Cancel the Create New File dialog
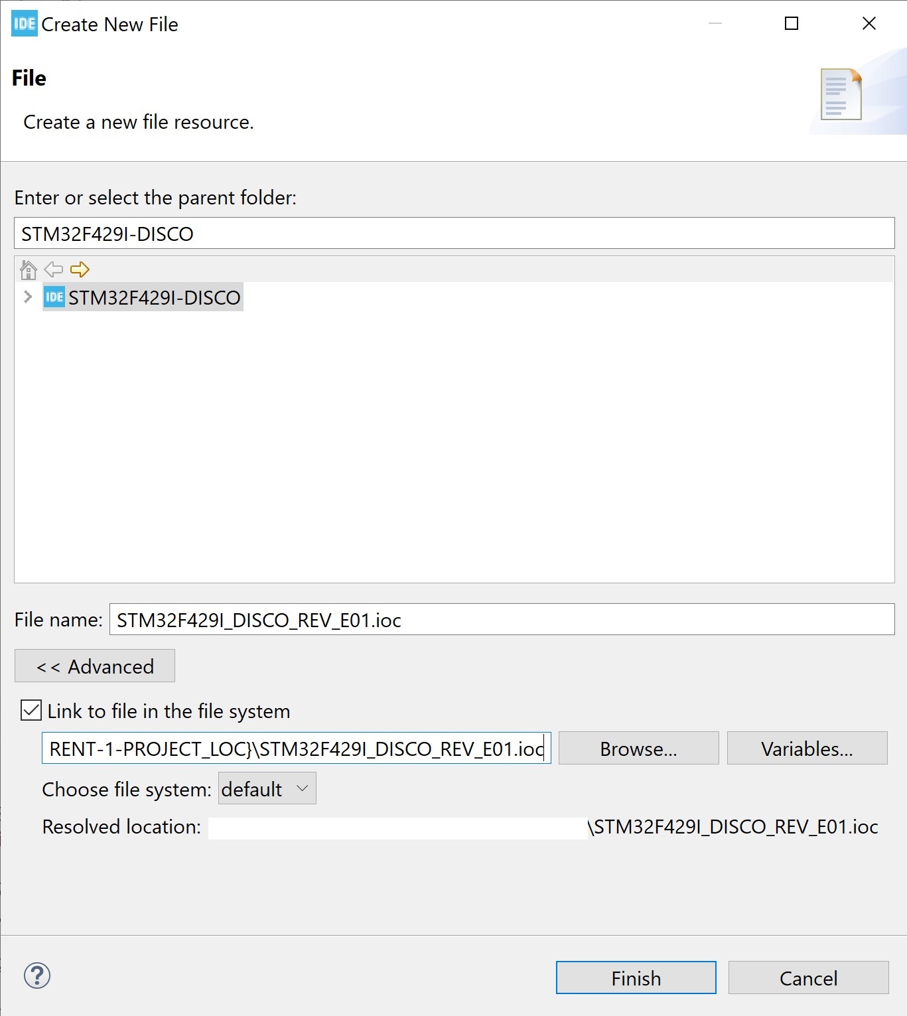The image size is (907, 1016). tap(808, 978)
